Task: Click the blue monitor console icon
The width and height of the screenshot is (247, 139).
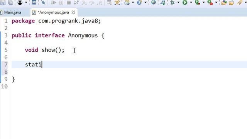Action: point(34,2)
